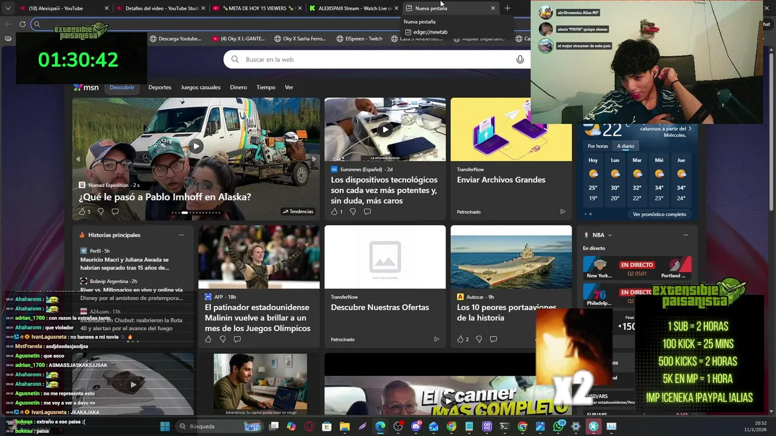
Task: Click Ver pronóstico completo link
Action: [660, 214]
